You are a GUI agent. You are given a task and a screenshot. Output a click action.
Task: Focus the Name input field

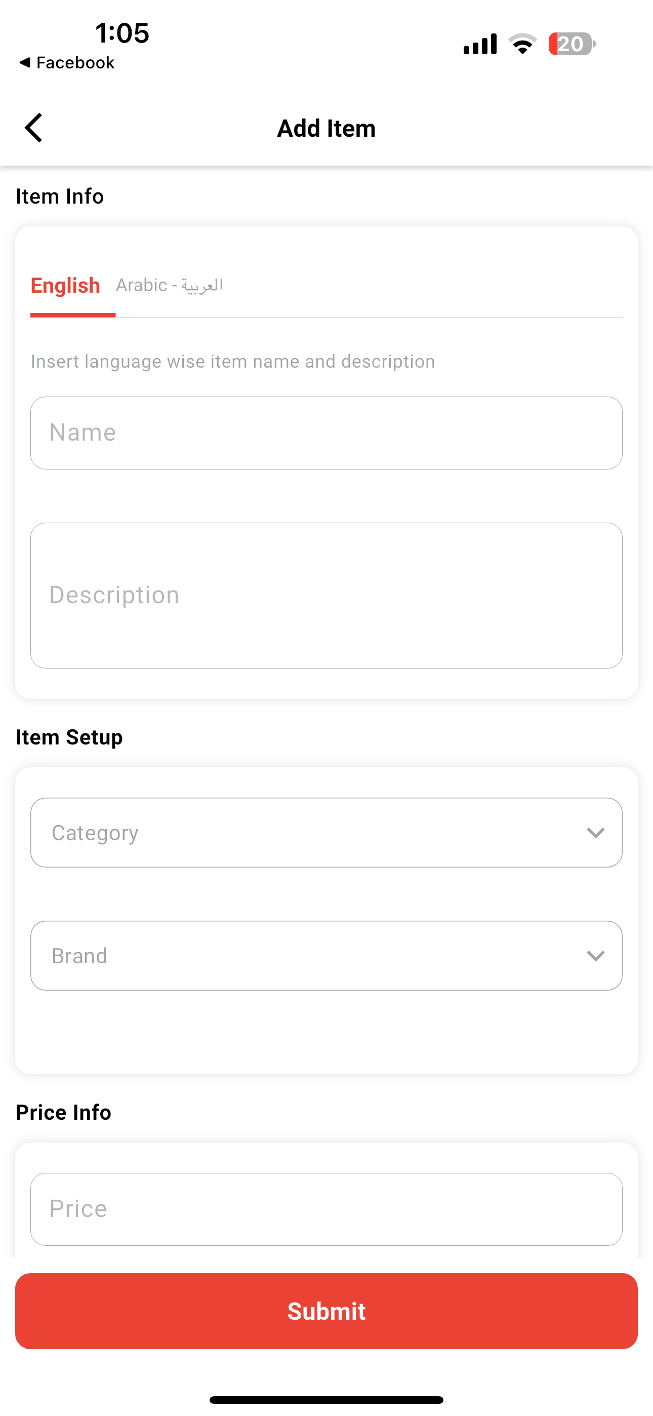(327, 433)
